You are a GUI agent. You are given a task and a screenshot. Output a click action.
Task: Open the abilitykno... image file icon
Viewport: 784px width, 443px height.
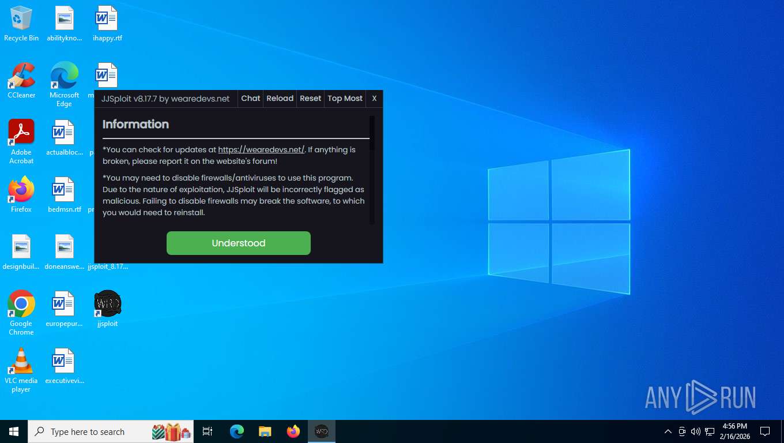tap(64, 24)
